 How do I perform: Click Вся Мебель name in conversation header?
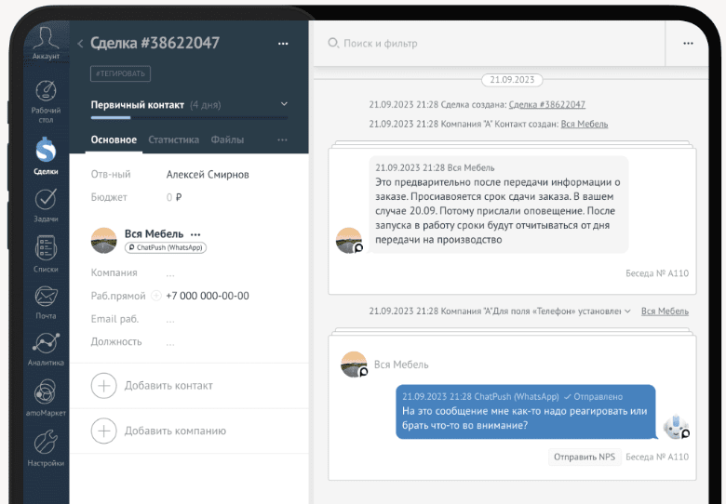pyautogui.click(x=401, y=365)
